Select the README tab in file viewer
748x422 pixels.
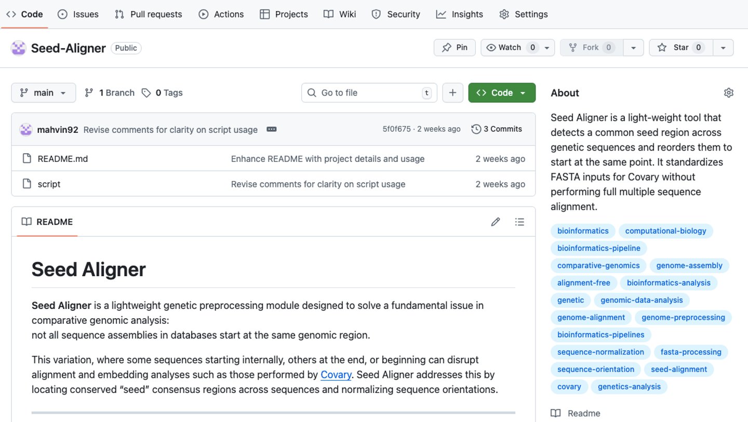pyautogui.click(x=47, y=222)
